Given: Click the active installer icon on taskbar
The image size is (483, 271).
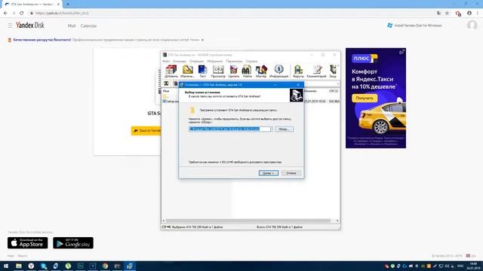Looking at the screenshot, I should click(130, 266).
